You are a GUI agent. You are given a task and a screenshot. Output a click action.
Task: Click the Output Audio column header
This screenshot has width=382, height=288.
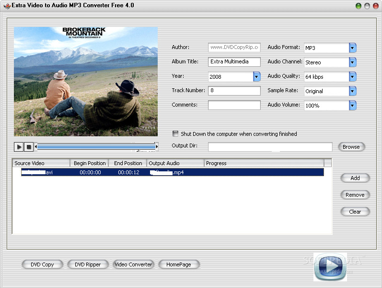click(175, 163)
